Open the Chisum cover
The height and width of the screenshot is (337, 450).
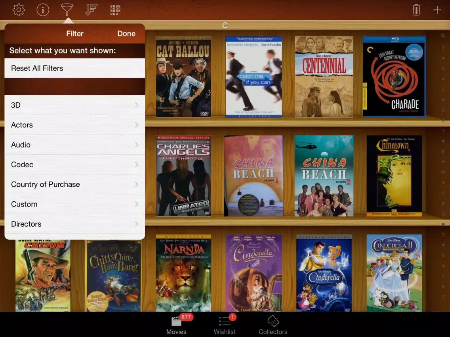(43, 276)
